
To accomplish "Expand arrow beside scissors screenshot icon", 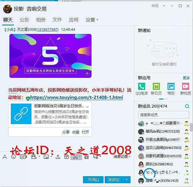I will pyautogui.click(x=80, y=157).
